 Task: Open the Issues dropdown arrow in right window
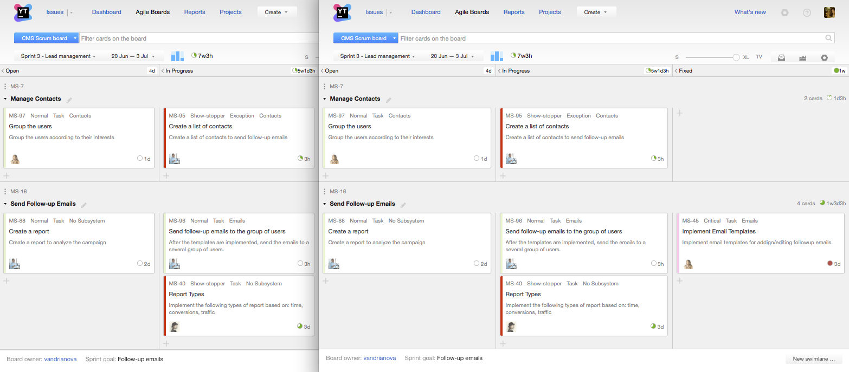(x=391, y=12)
